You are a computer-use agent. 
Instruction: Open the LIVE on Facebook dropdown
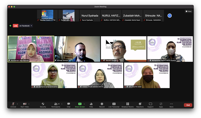click(31, 26)
